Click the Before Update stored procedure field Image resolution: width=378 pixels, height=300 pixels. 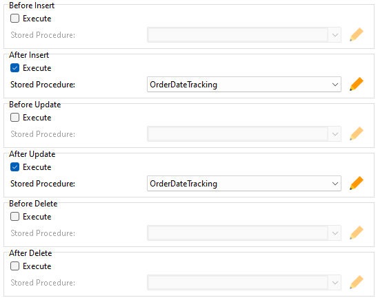click(x=244, y=134)
